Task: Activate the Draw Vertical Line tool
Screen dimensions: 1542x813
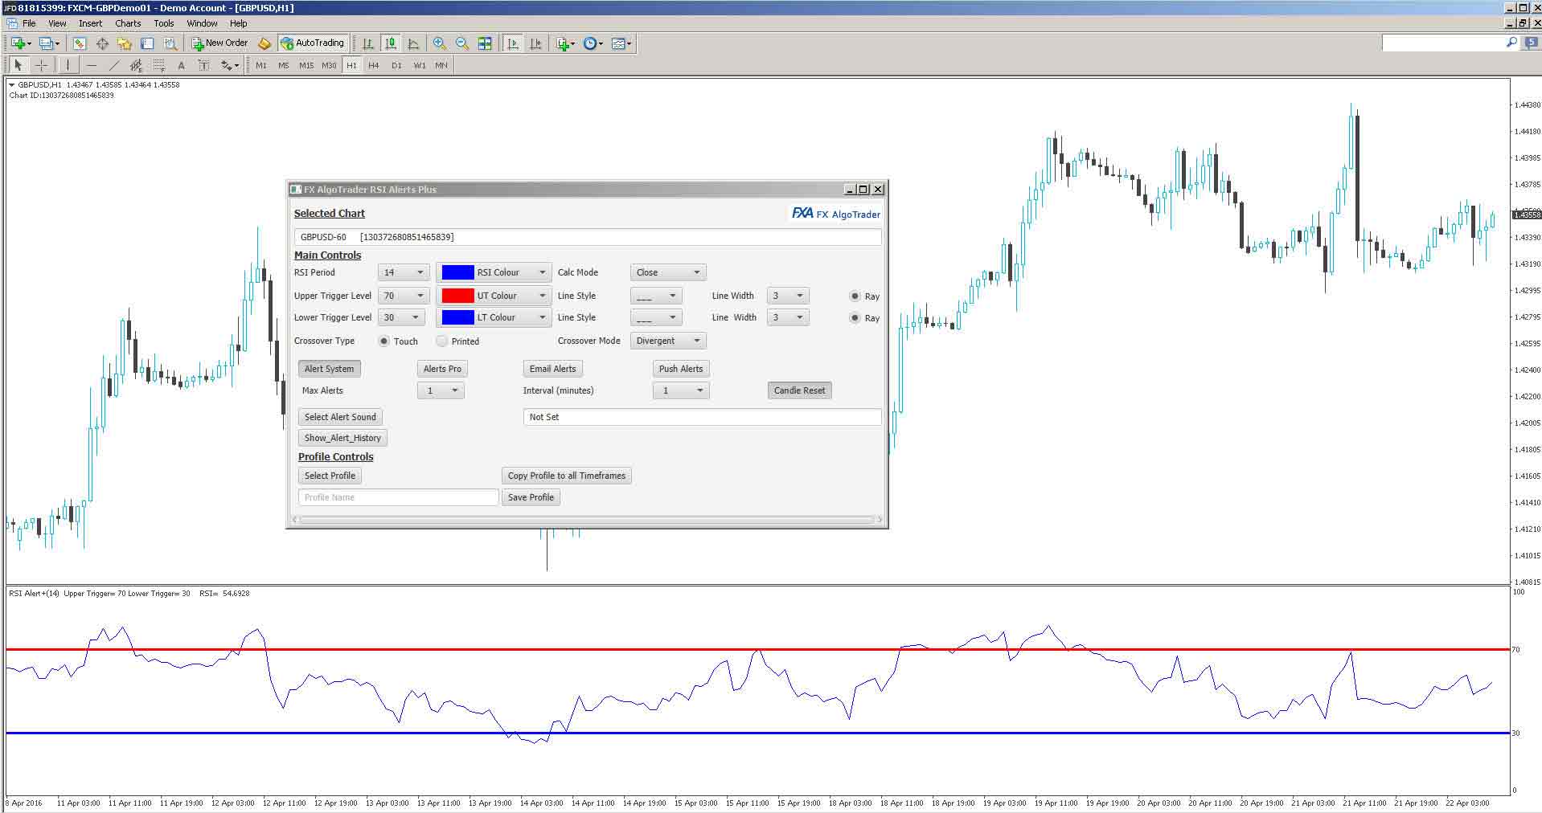Action: (x=68, y=66)
